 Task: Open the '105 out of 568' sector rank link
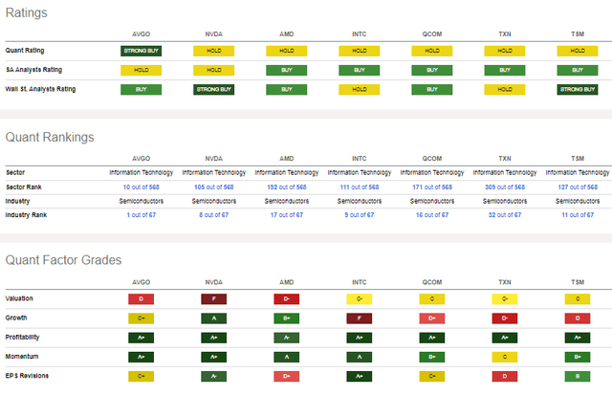214,187
